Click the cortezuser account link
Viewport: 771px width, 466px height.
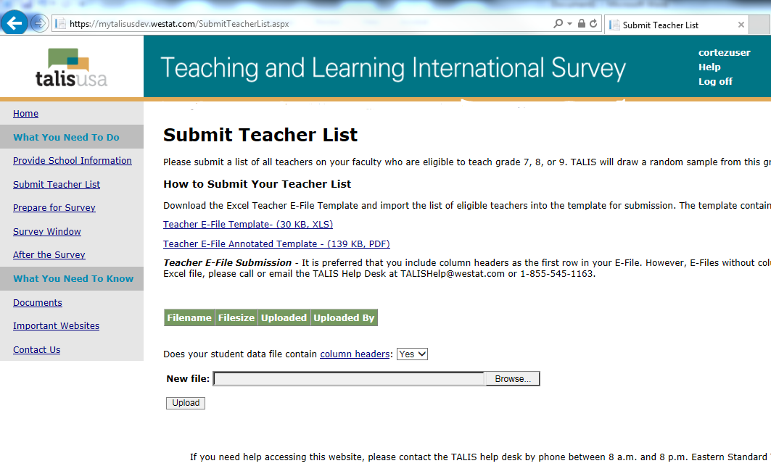[725, 53]
